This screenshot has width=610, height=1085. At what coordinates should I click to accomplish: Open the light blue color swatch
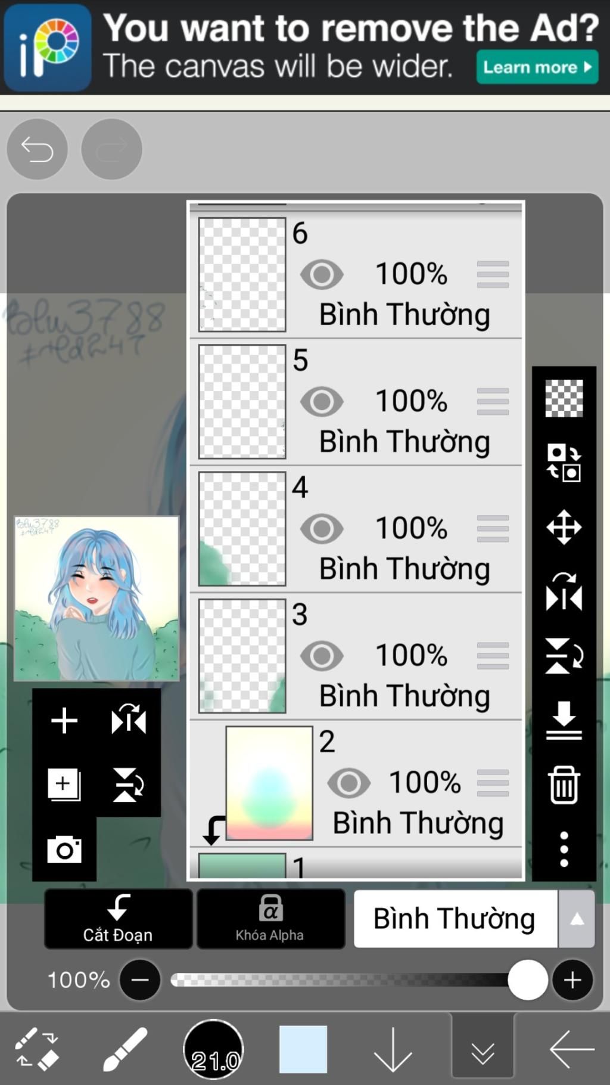coord(303,1049)
